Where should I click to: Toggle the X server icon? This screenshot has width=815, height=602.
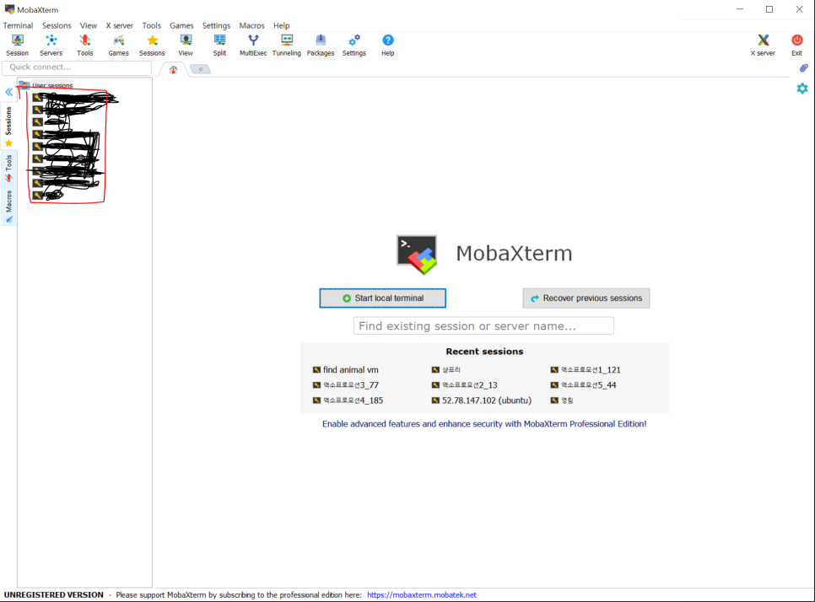[763, 46]
